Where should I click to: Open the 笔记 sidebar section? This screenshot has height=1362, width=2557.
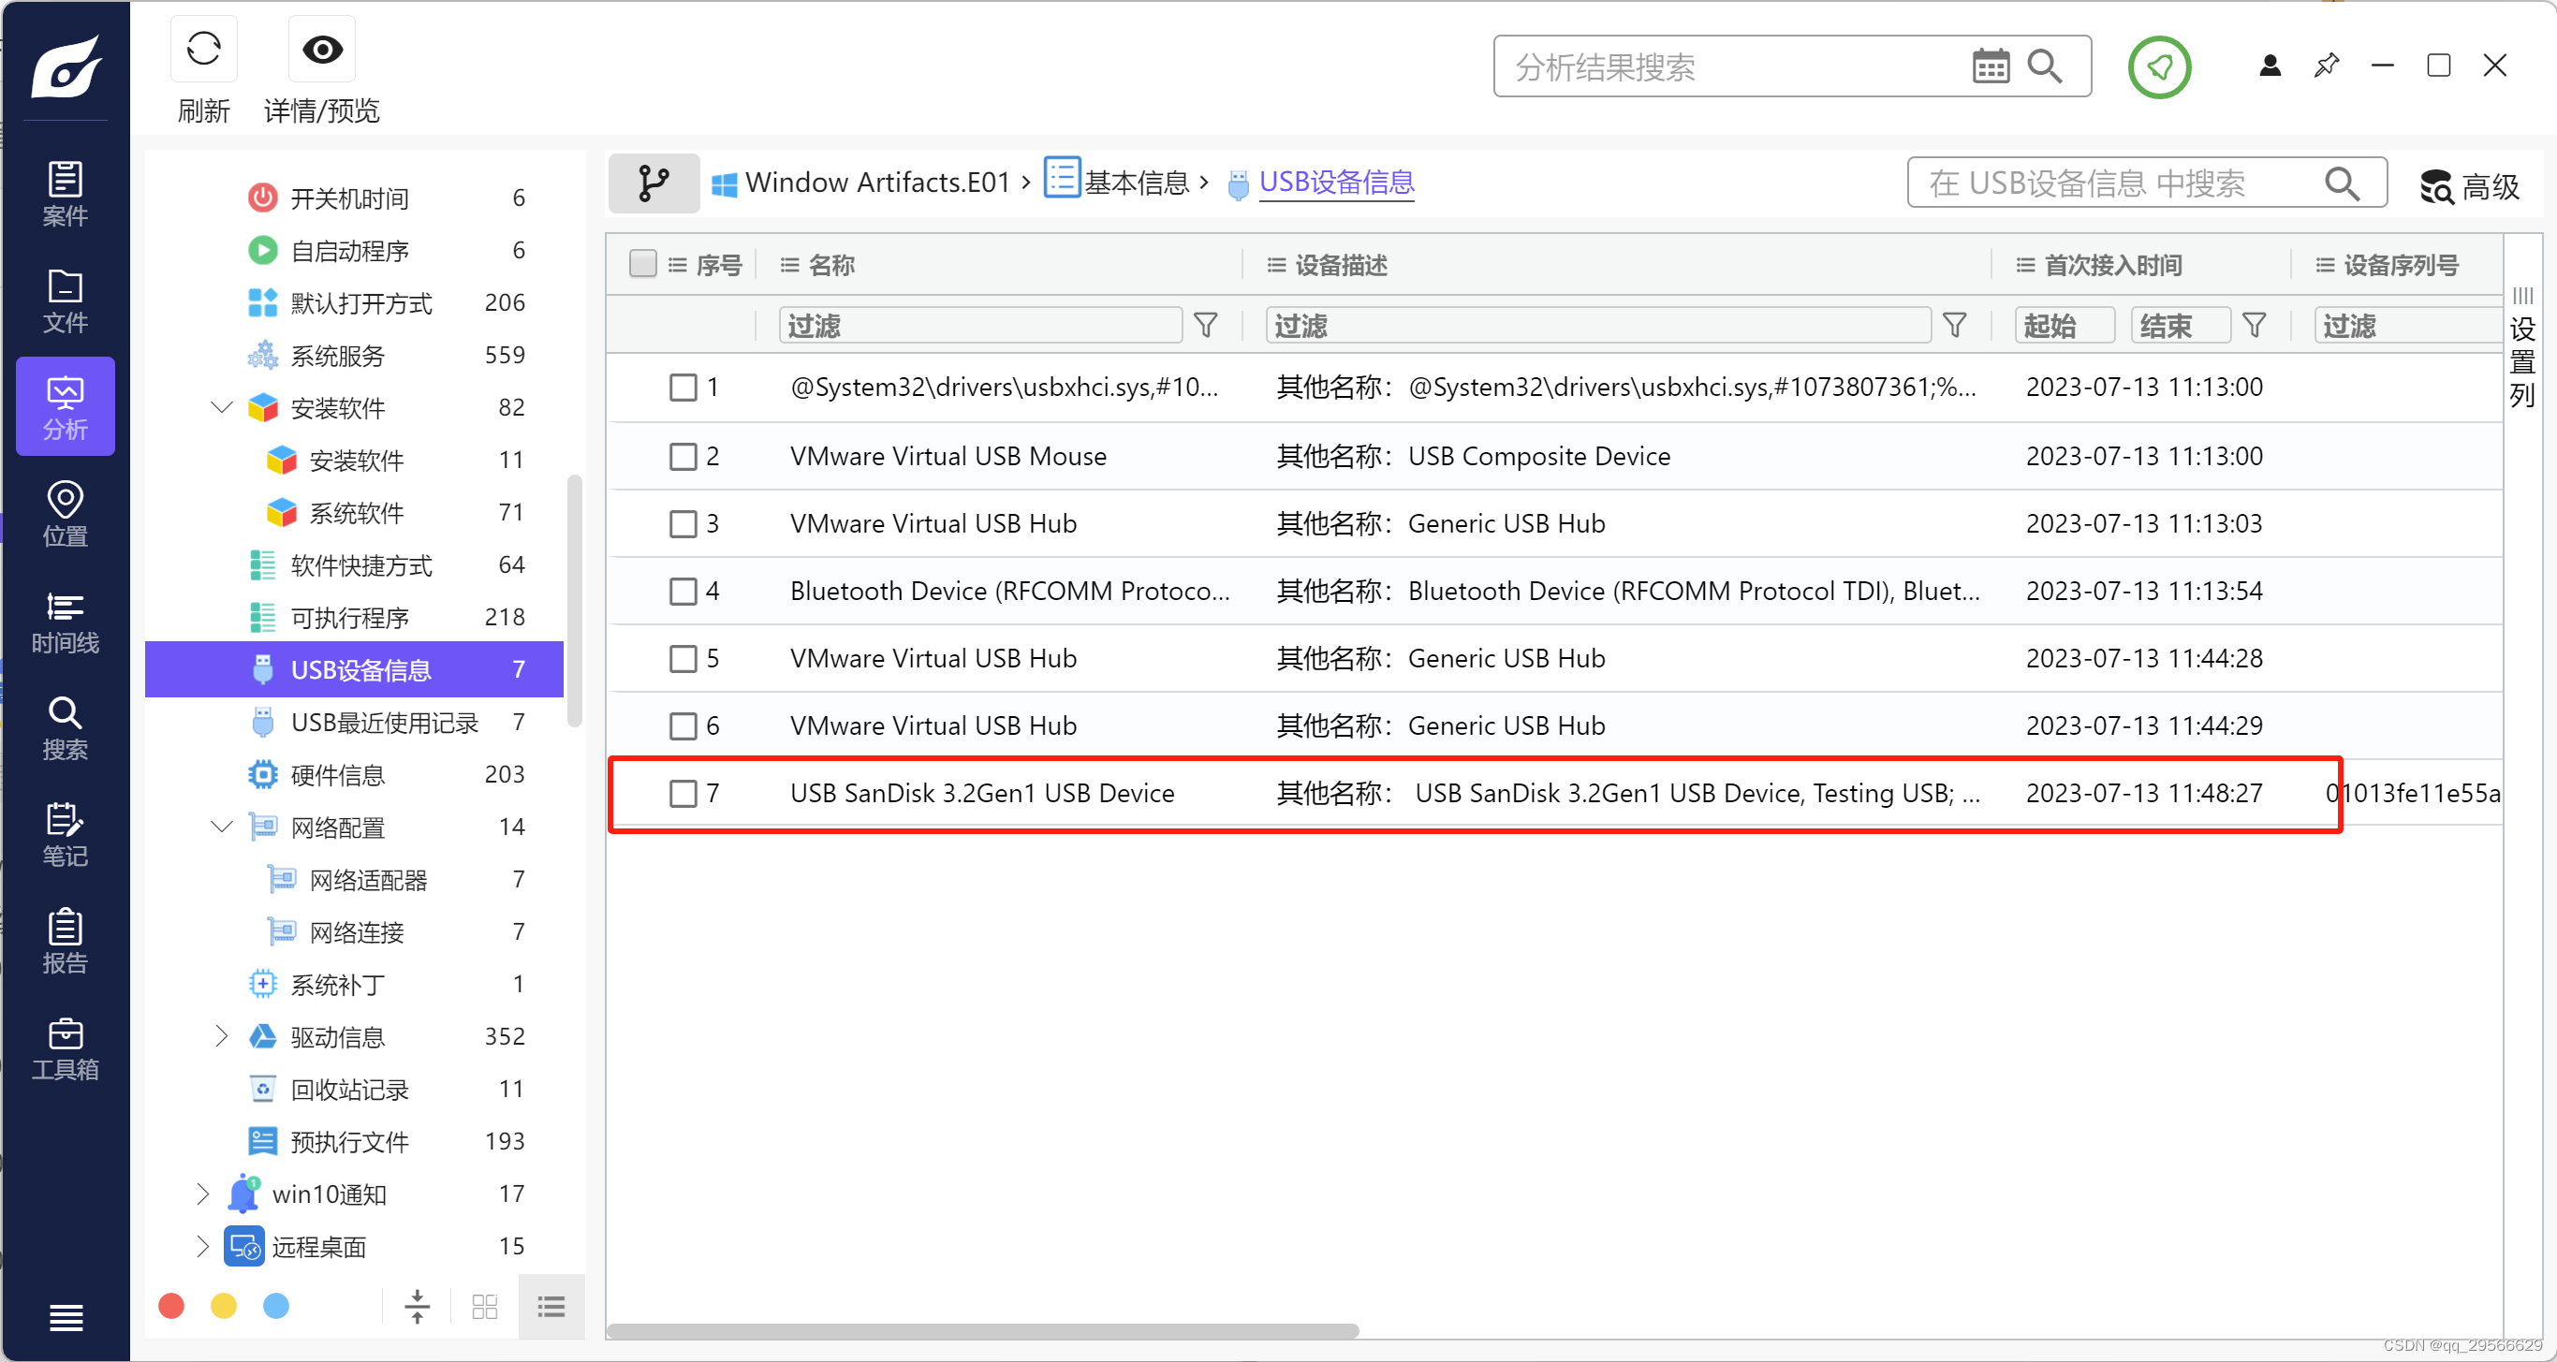66,834
